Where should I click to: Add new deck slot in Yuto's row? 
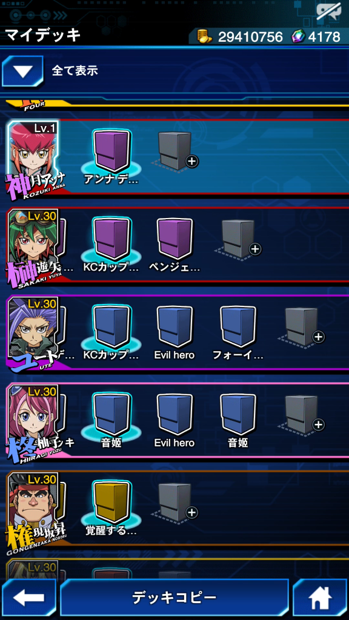302,326
